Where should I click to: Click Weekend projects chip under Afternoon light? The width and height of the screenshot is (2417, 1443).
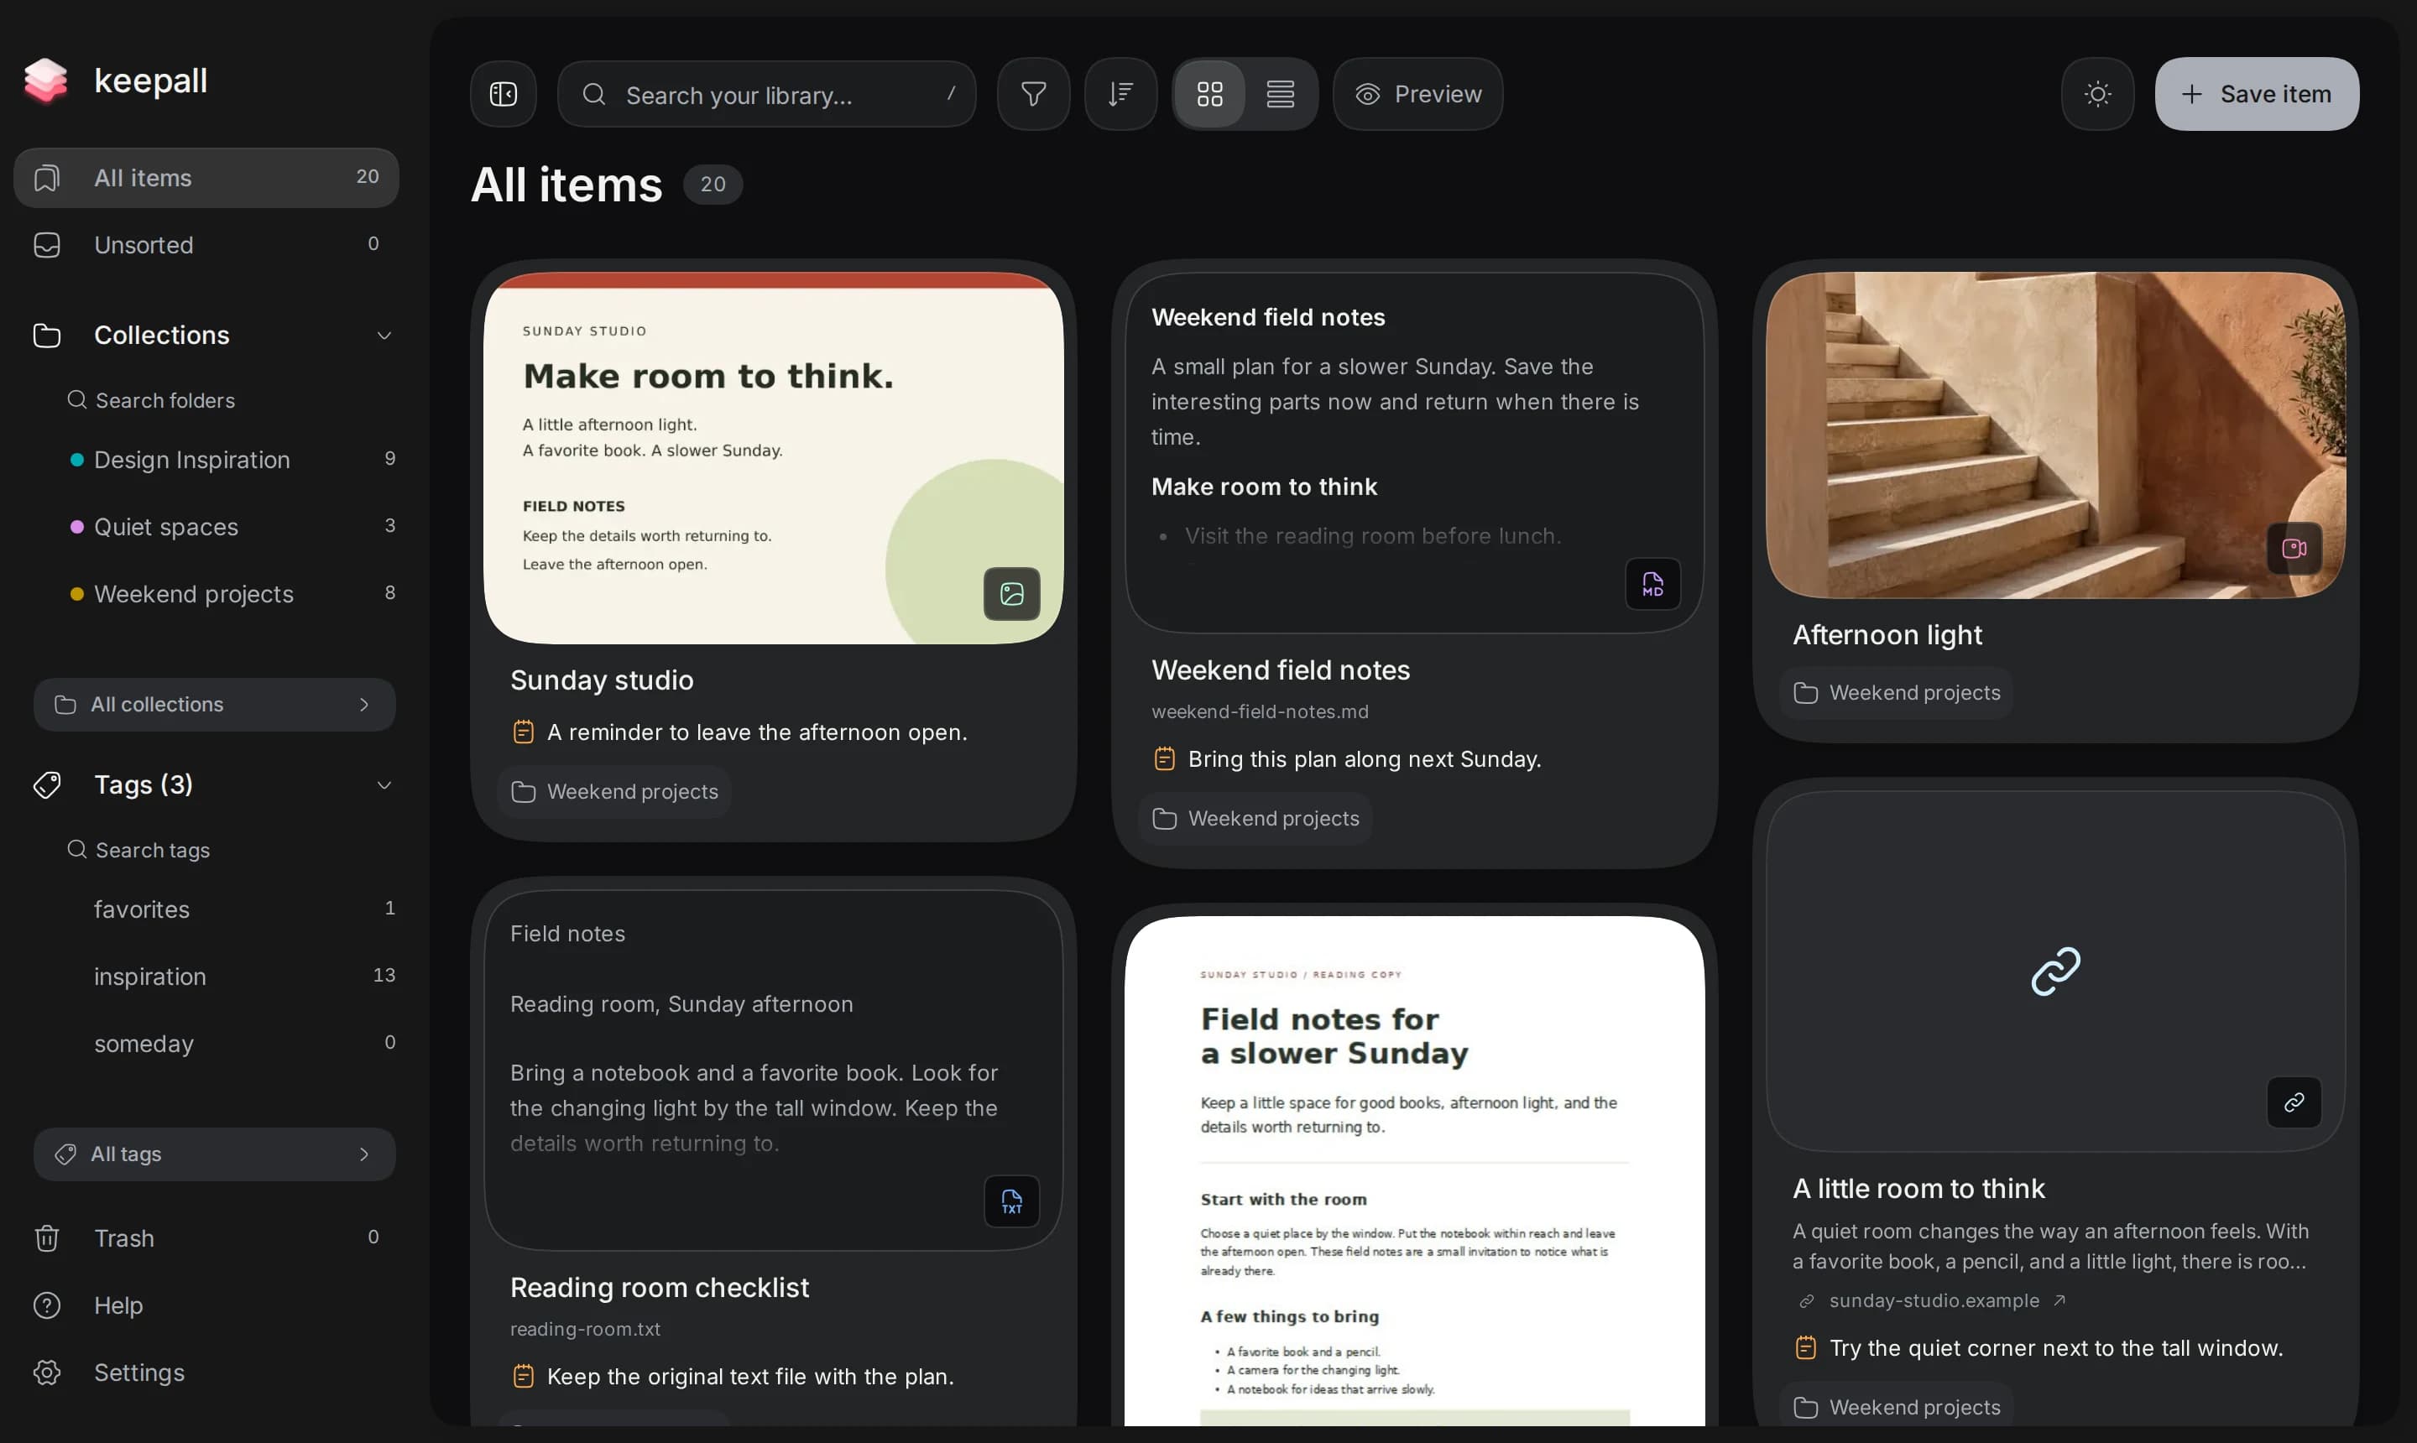click(x=1897, y=693)
